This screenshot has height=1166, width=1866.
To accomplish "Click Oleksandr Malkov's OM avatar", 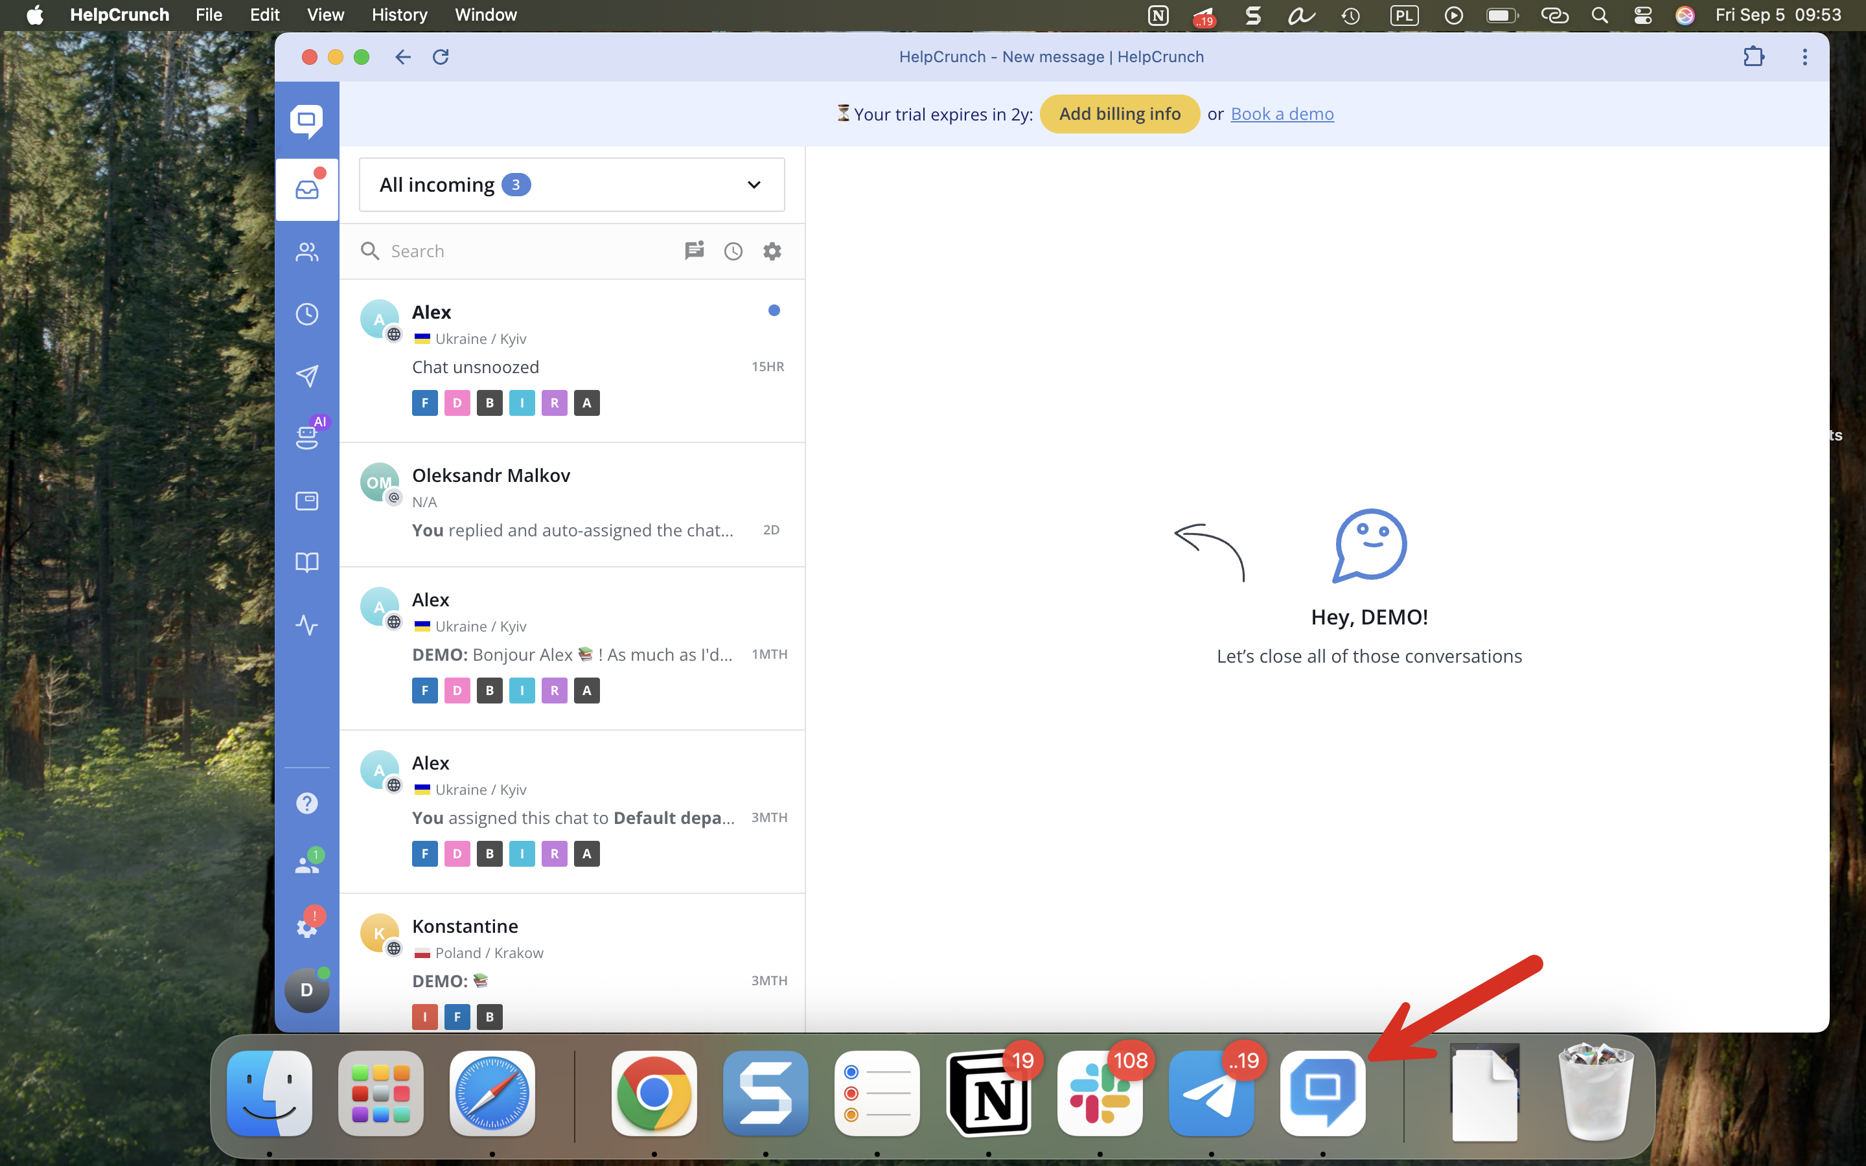I will 380,482.
